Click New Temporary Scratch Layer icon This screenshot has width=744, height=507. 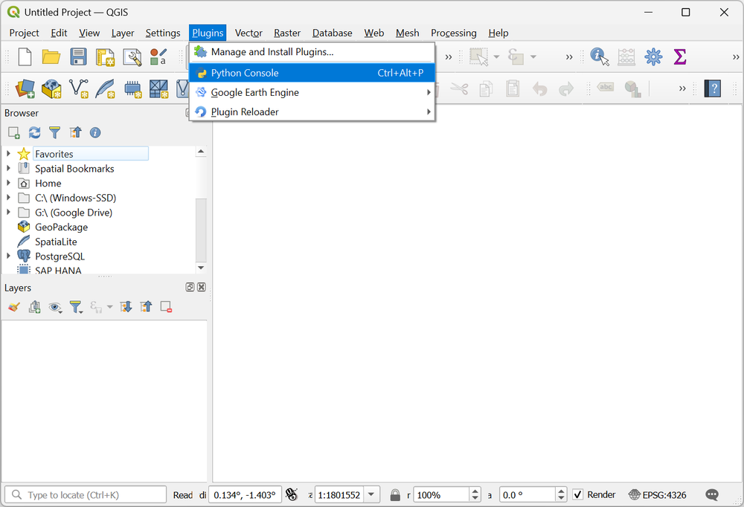tap(133, 88)
